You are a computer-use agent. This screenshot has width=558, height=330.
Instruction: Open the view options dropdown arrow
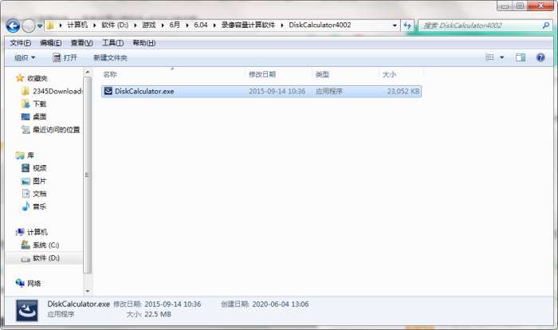coord(501,57)
